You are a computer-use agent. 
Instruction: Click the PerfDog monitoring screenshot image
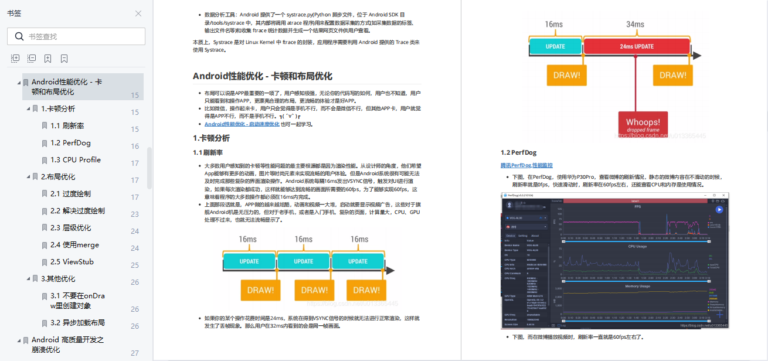(615, 260)
